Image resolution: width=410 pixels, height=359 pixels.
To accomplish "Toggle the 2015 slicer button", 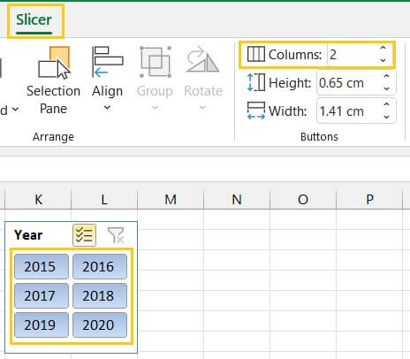I will 42,266.
